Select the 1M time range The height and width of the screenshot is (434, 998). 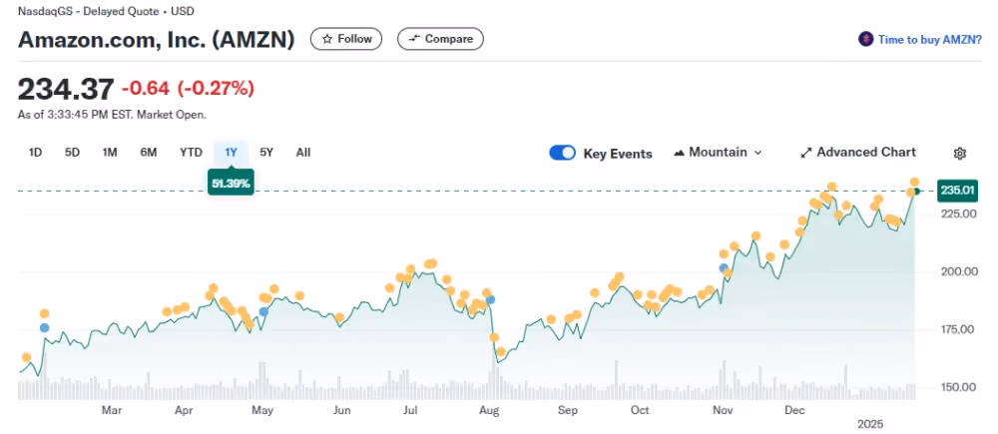point(110,153)
